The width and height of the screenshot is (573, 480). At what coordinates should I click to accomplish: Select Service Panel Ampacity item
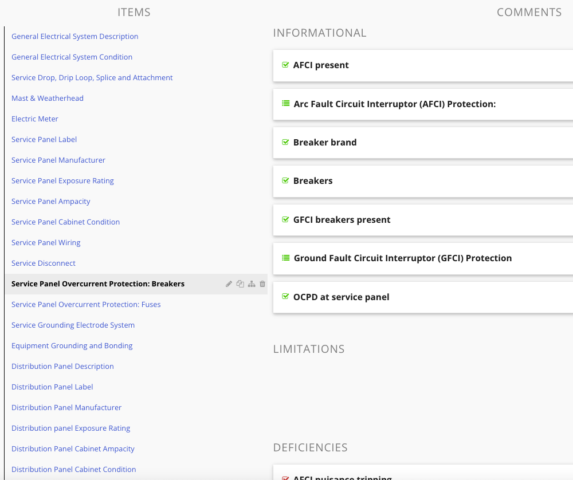tap(50, 201)
